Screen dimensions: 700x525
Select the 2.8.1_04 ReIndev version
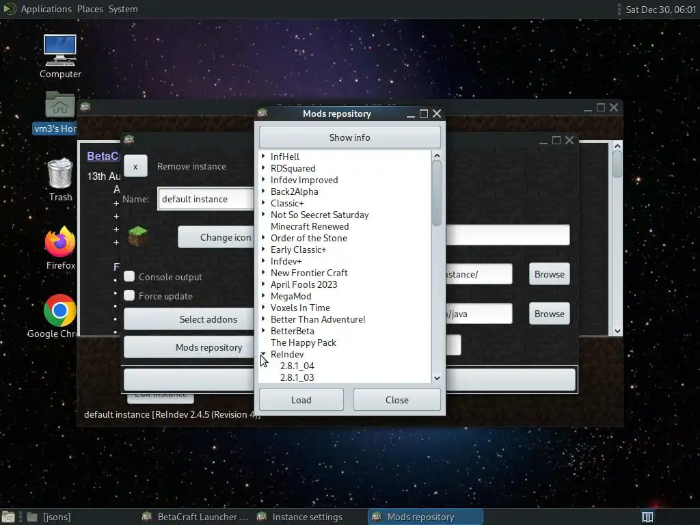coord(297,366)
